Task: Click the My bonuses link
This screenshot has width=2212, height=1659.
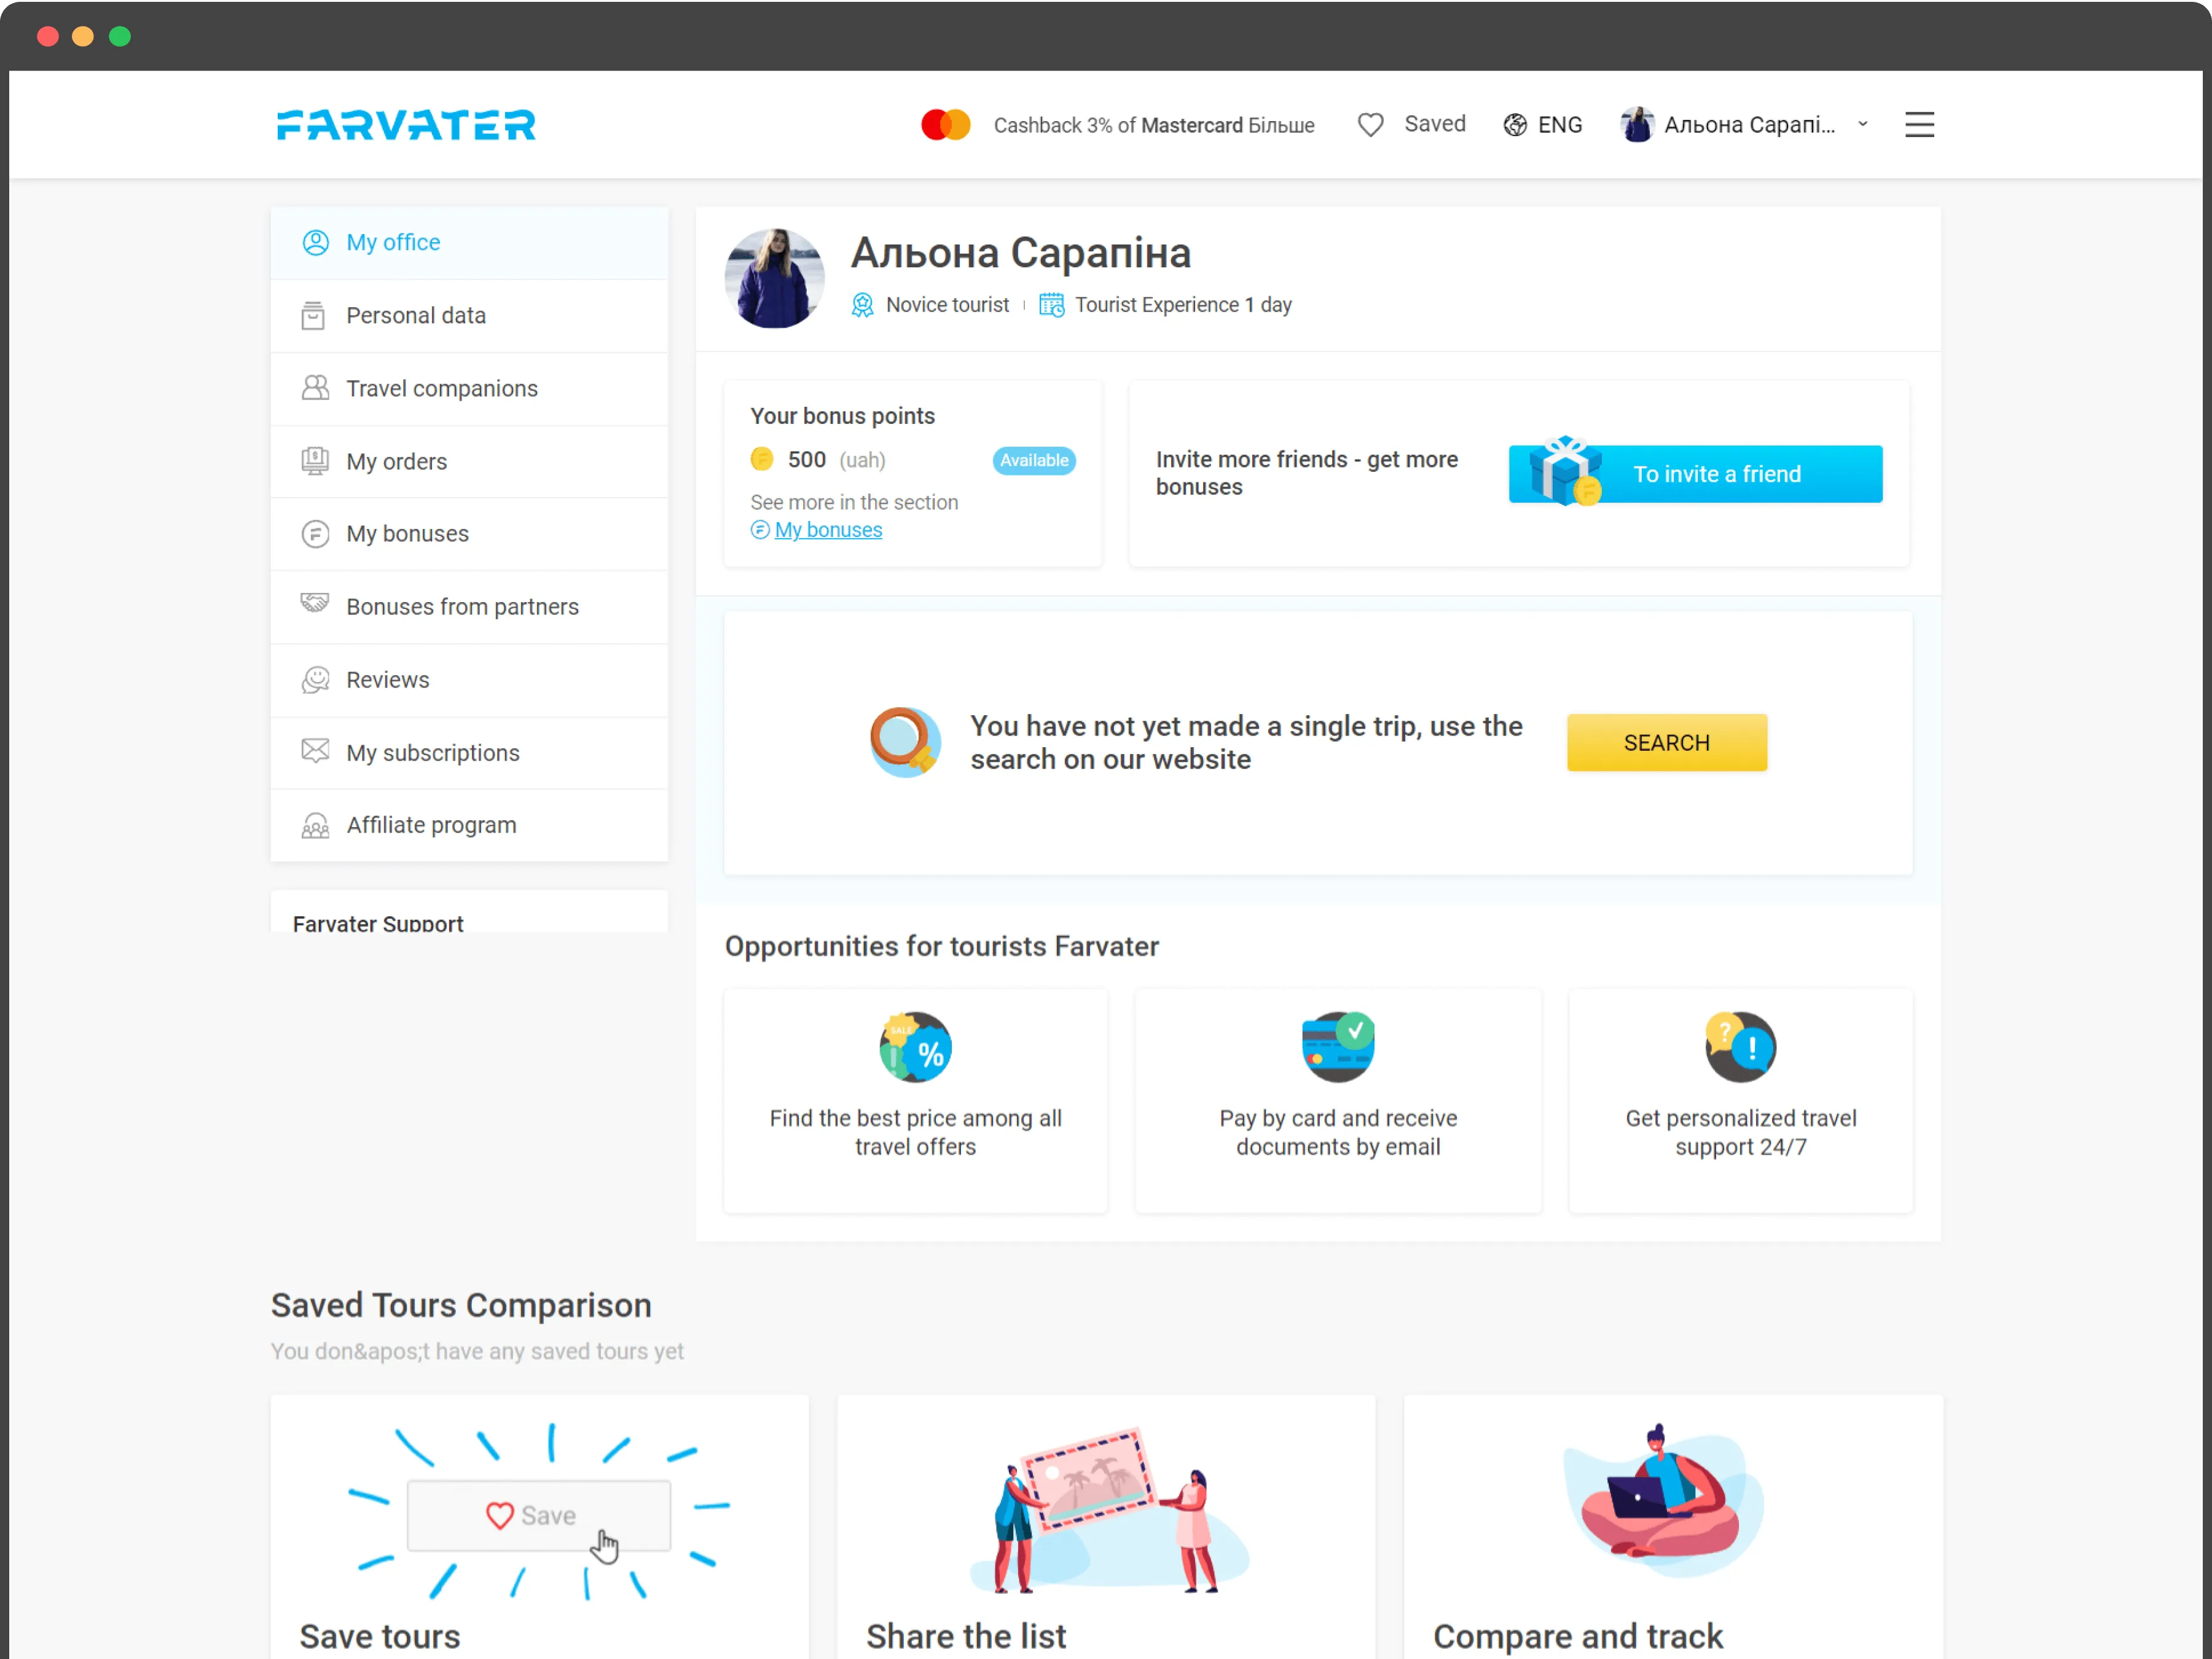Action: 827,530
